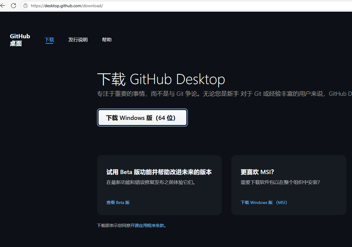Reload the page with the refresh icon
This screenshot has height=247, width=352.
[x=13, y=6]
